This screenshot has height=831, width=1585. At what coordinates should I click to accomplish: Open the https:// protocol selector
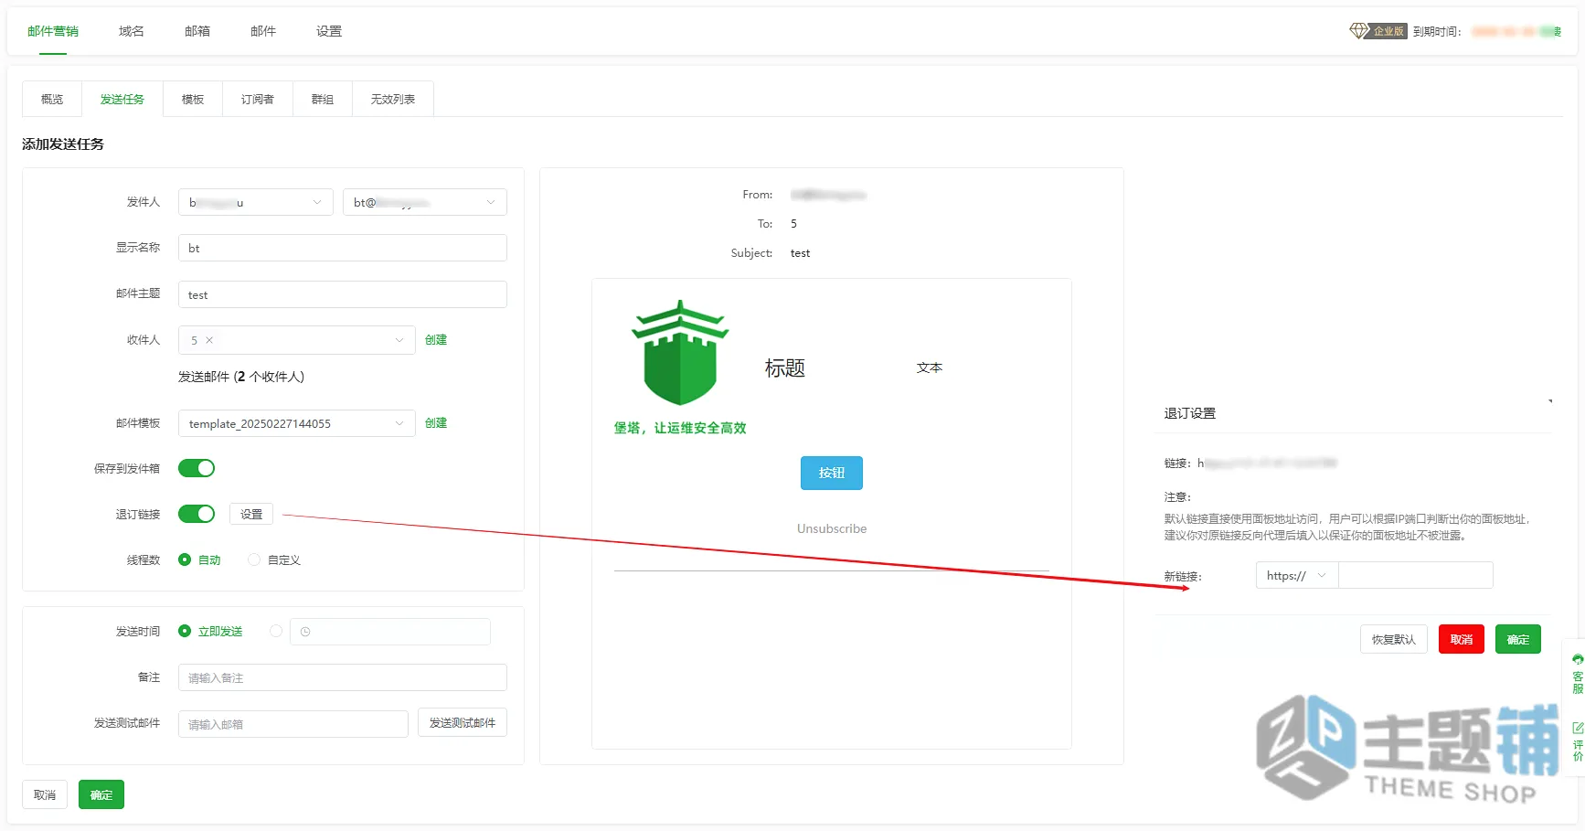[x=1297, y=575]
